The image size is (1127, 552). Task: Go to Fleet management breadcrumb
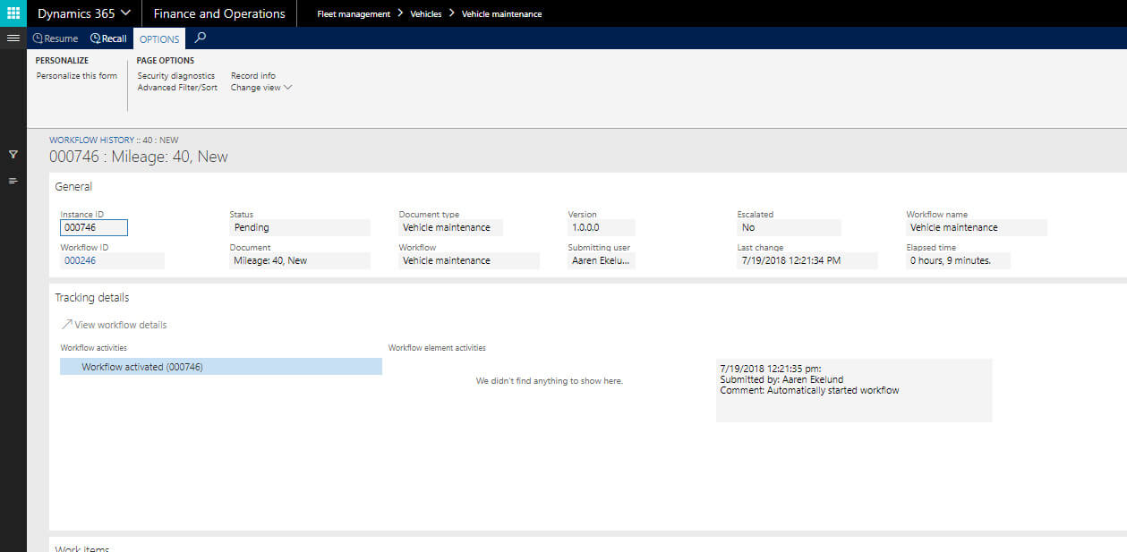354,14
